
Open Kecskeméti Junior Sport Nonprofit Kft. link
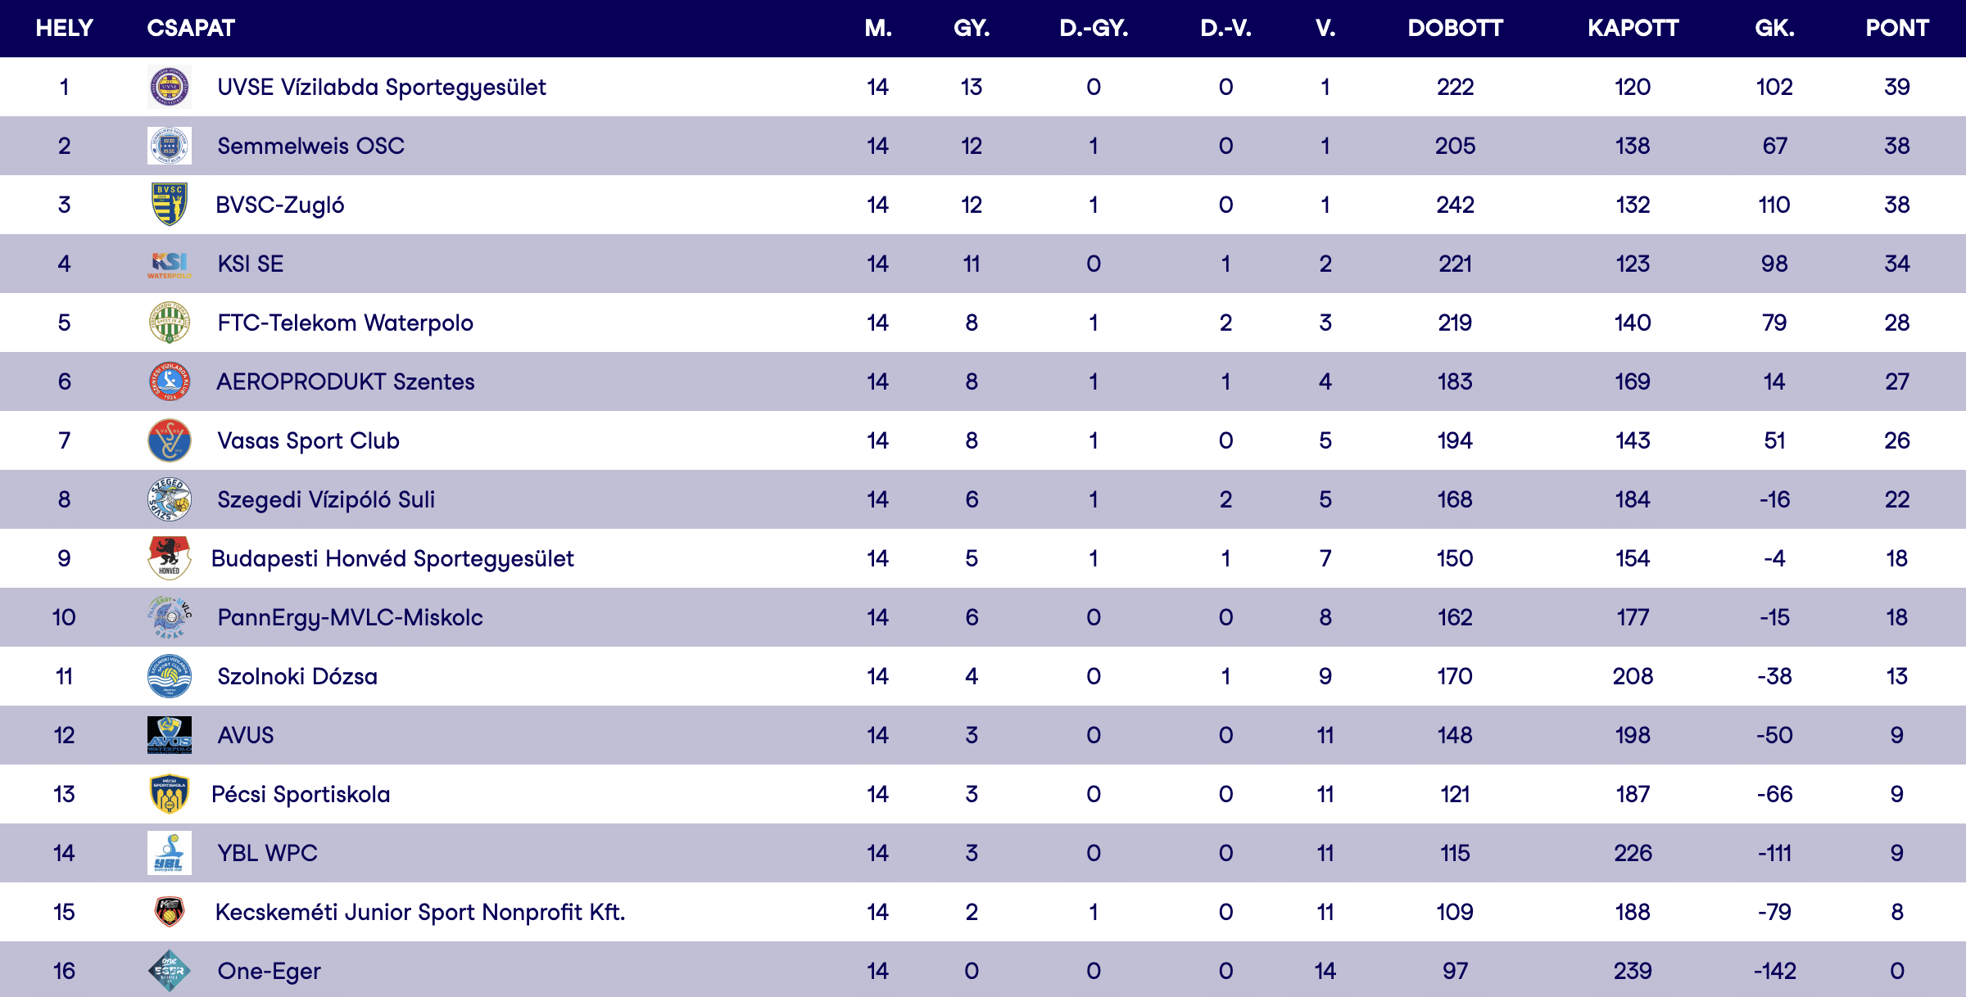coord(419,912)
